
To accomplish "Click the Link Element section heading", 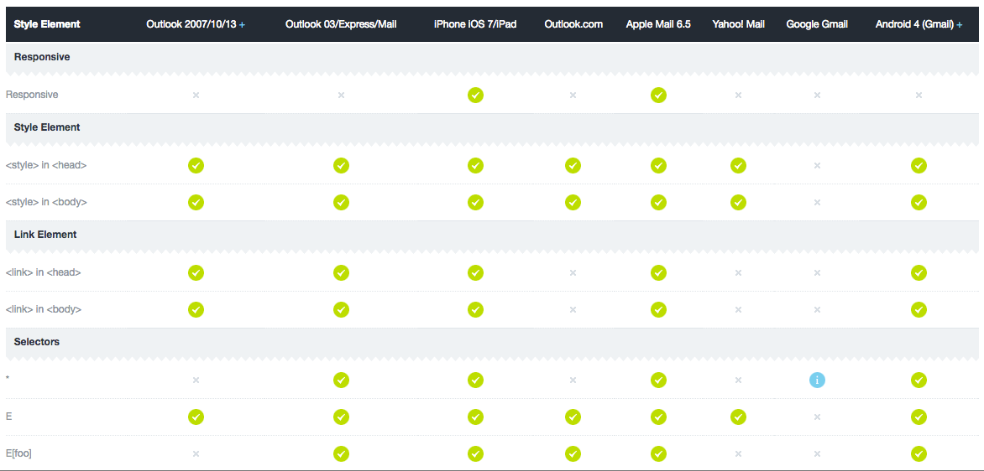I will pyautogui.click(x=45, y=235).
